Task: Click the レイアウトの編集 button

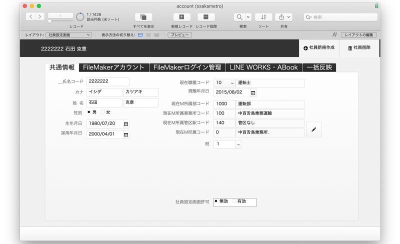Action: [x=358, y=34]
